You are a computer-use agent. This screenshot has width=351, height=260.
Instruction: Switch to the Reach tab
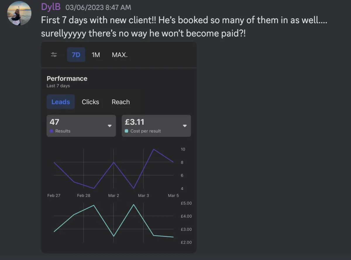pos(121,102)
